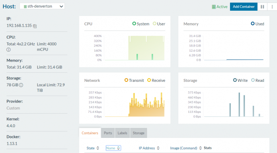This screenshot has width=277, height=153.
Task: Select the IP text 192.168.1.135
Action: (x=19, y=25)
